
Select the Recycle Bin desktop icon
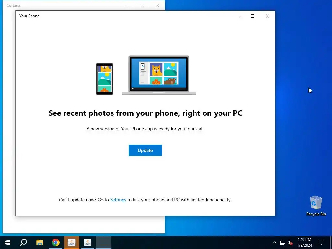tap(316, 206)
